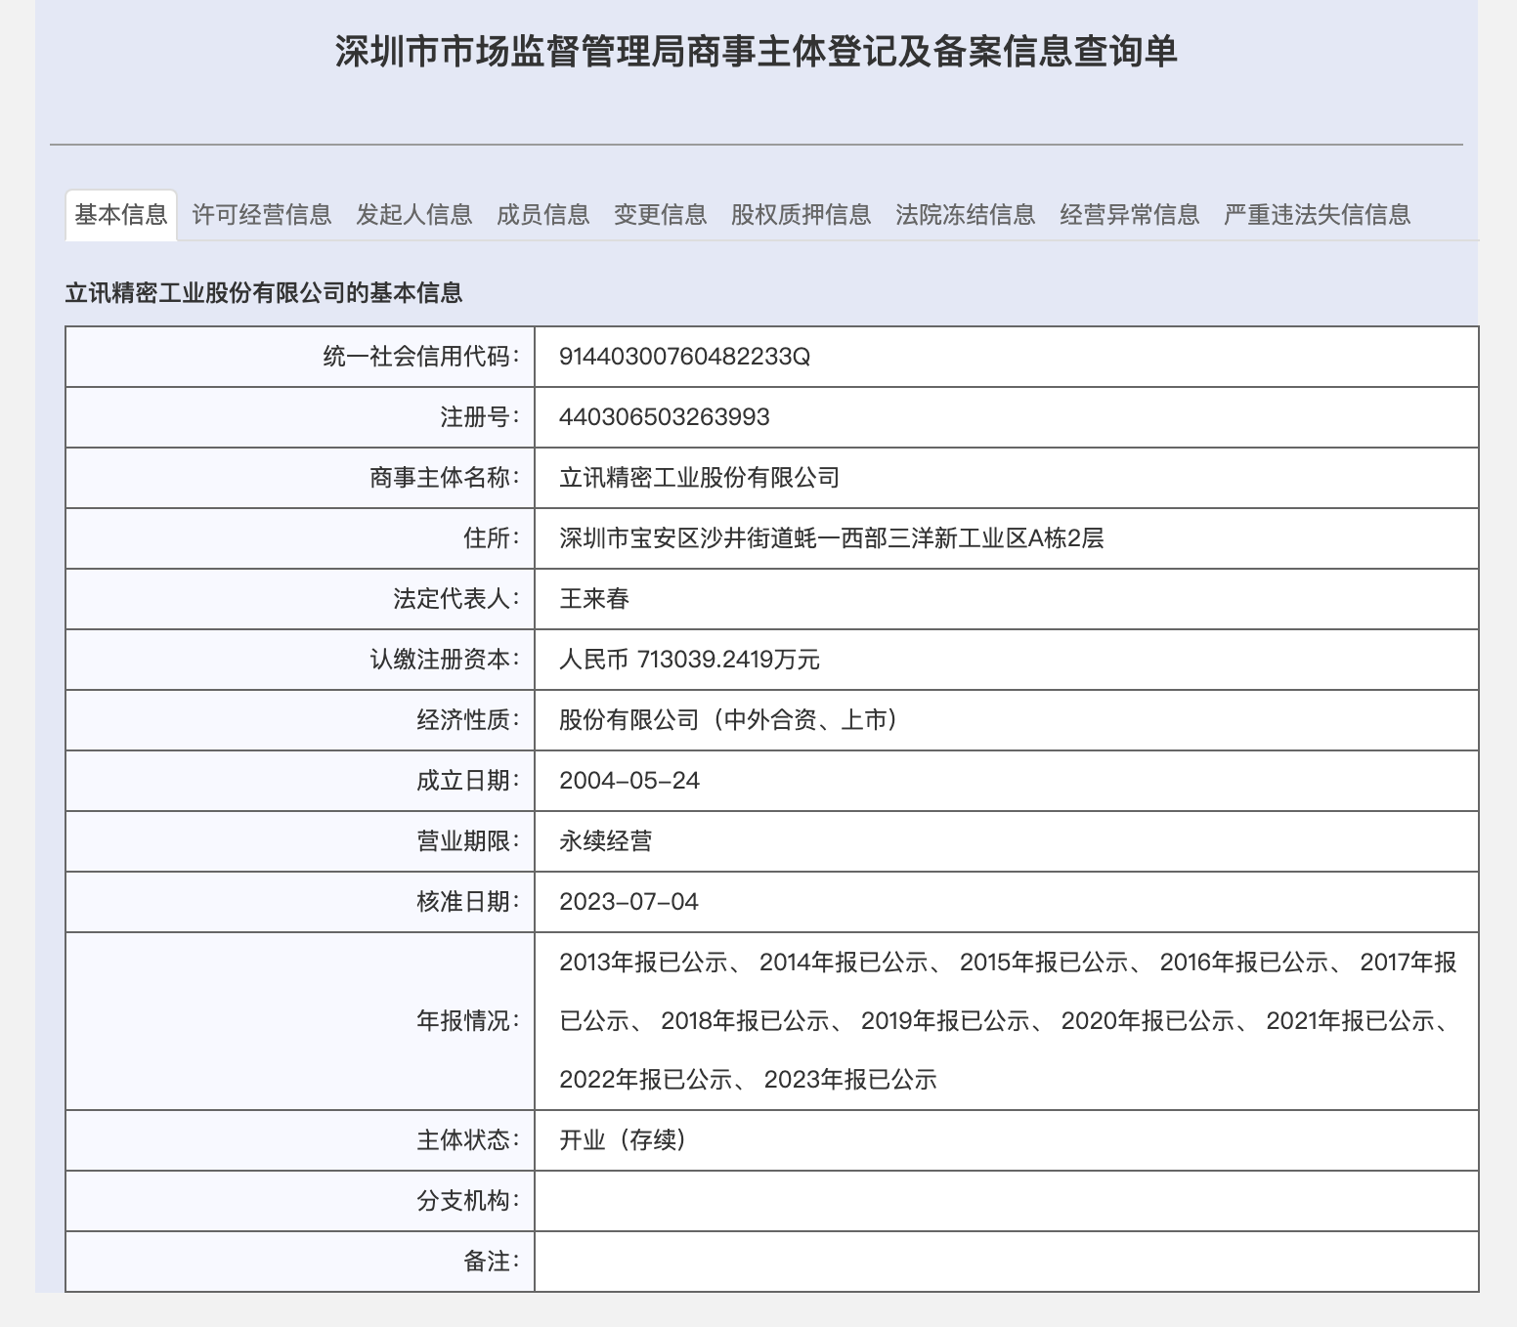Switch to the 发起人信息 tab
The height and width of the screenshot is (1327, 1517).
click(414, 215)
